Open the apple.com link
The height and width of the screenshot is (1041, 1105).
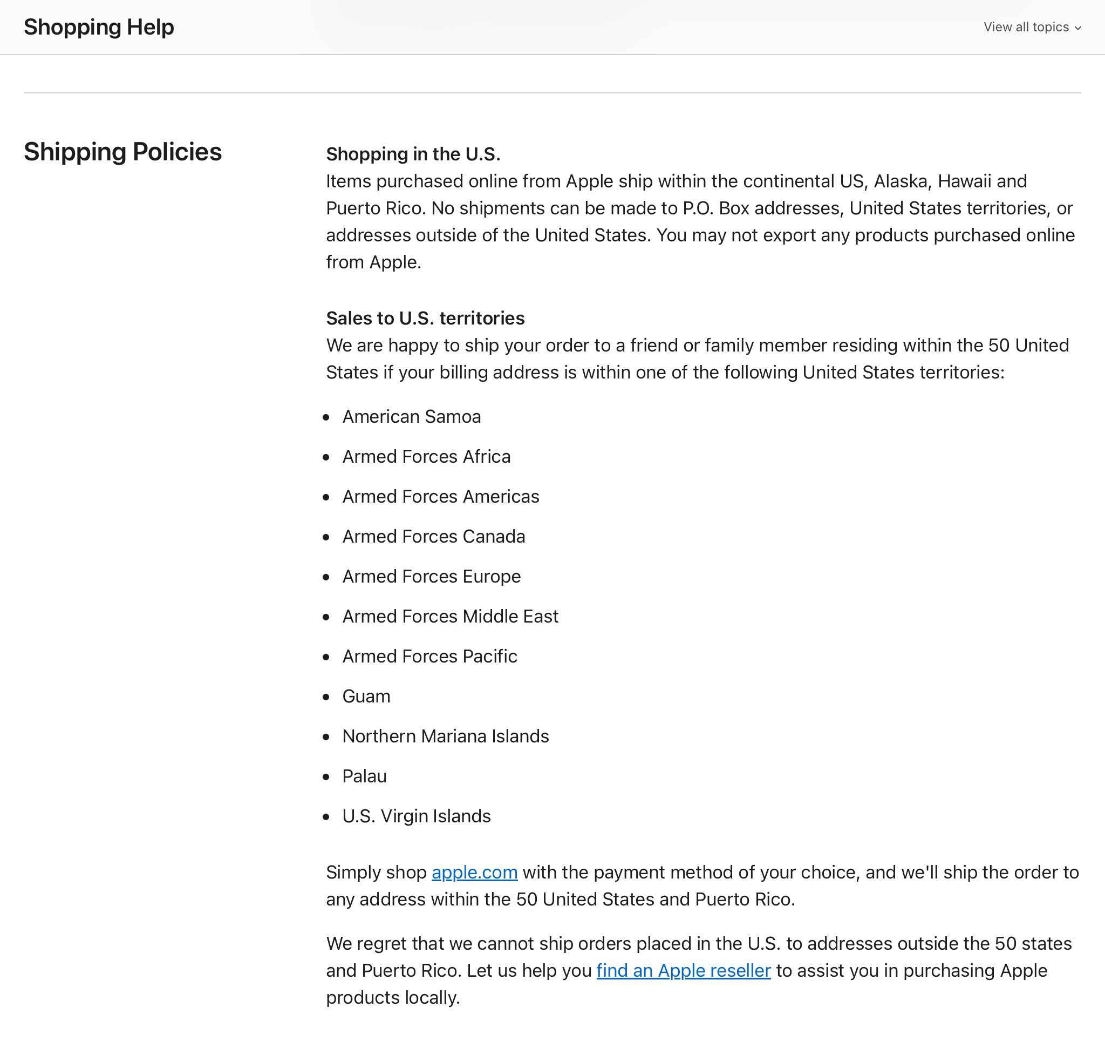tap(474, 872)
